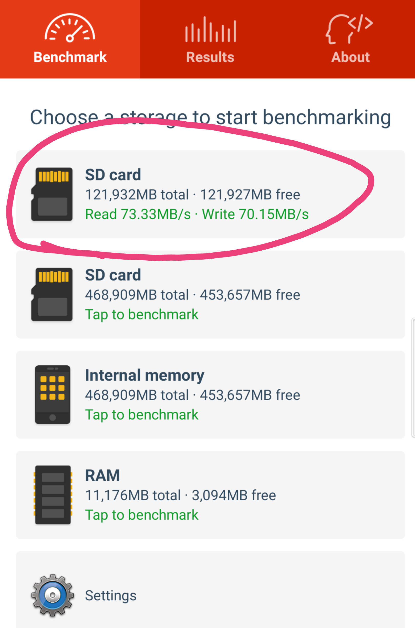This screenshot has width=415, height=628.
Task: Open the Settings entry
Action: click(x=111, y=595)
